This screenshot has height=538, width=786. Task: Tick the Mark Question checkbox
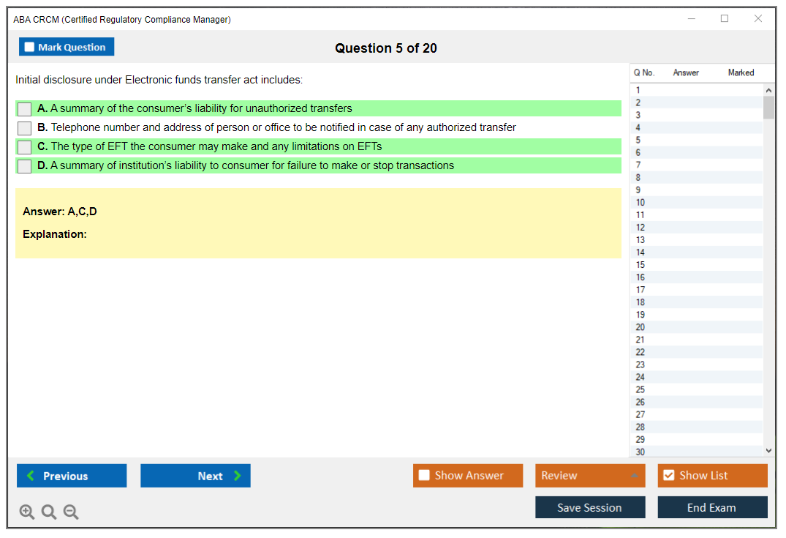[x=29, y=48]
